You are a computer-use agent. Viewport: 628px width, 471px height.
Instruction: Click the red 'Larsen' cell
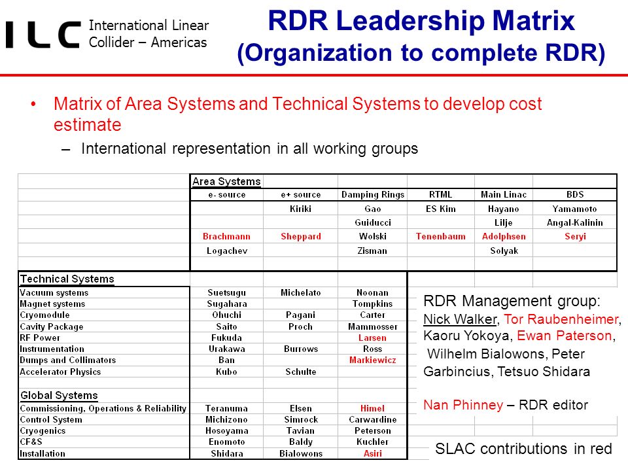point(372,338)
